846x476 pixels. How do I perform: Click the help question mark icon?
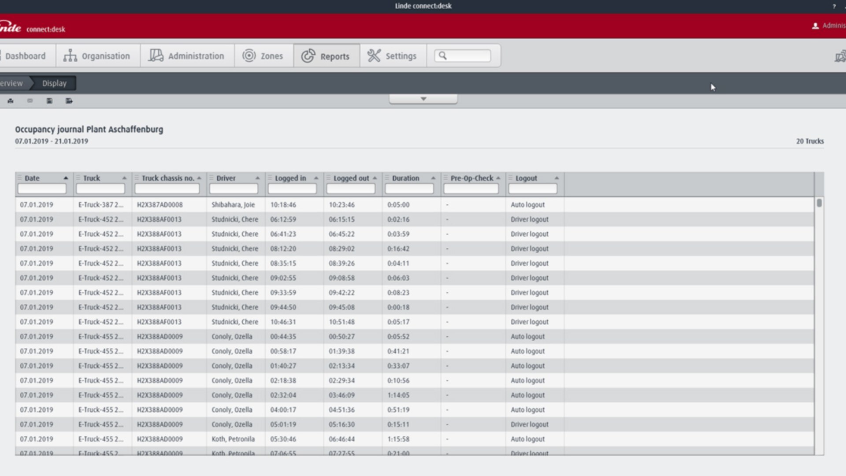click(834, 6)
